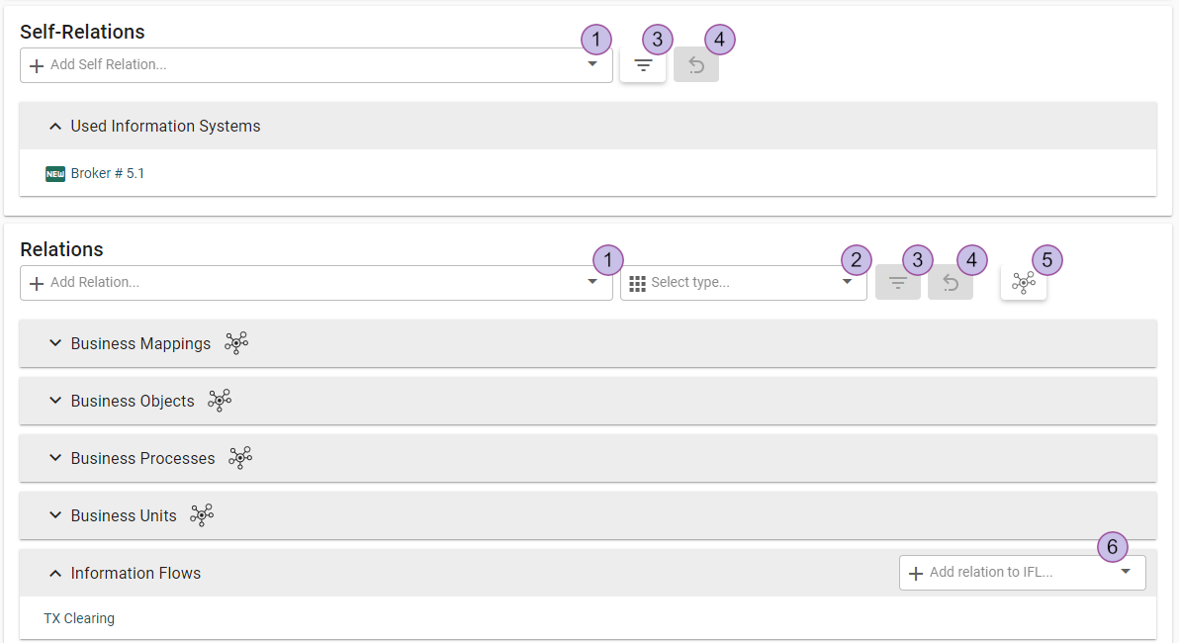Click the Self-Relations filter icon
The image size is (1179, 643).
(x=643, y=66)
